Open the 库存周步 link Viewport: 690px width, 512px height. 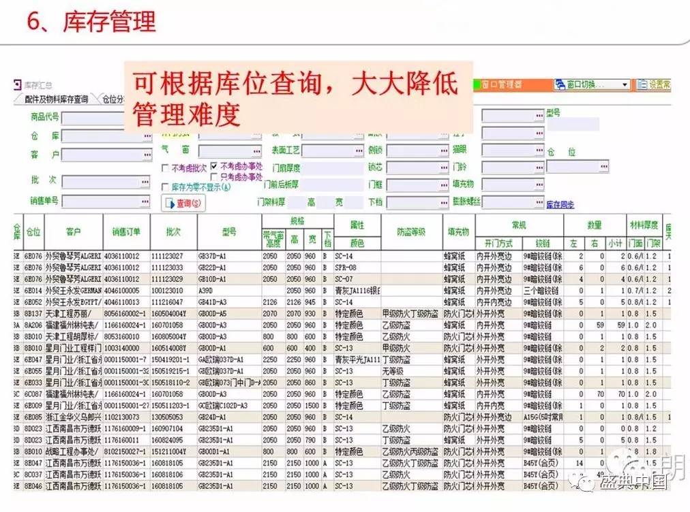(x=560, y=204)
